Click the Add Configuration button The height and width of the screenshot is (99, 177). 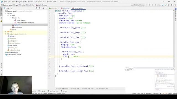tap(137, 5)
